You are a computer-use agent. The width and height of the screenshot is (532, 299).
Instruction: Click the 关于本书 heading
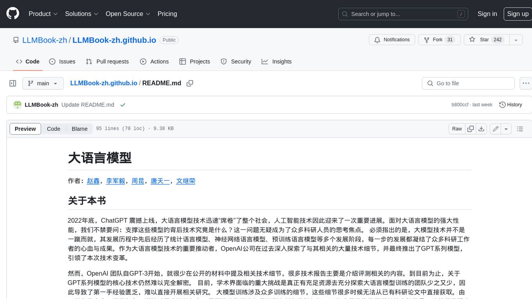pyautogui.click(x=87, y=201)
